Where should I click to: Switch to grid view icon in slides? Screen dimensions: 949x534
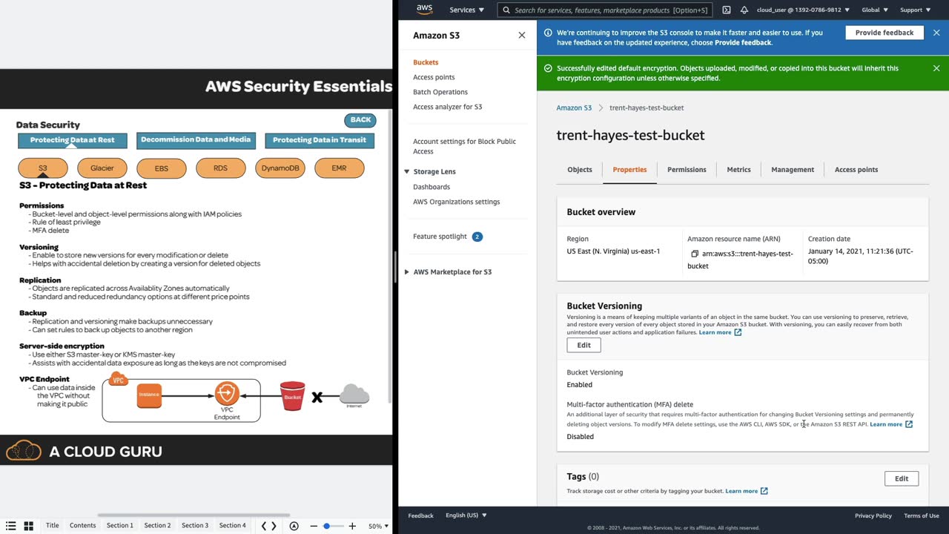coord(29,526)
